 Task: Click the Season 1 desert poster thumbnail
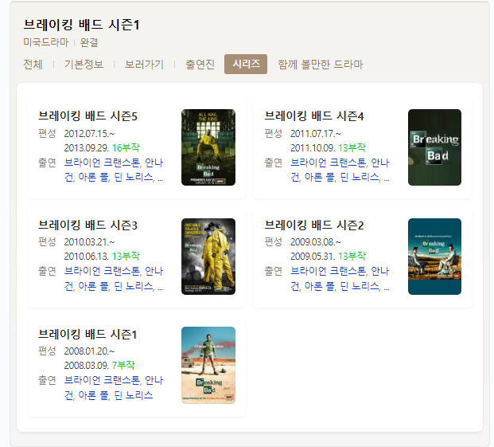click(208, 365)
